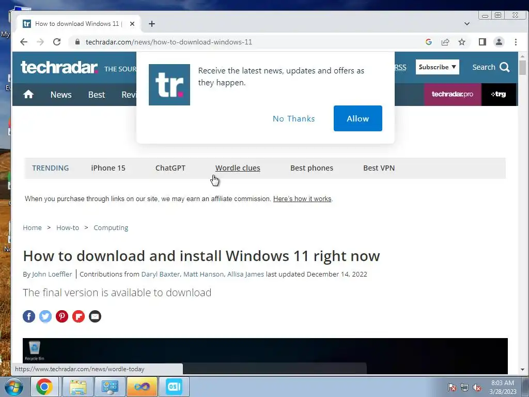Open the Subscribe dropdown
This screenshot has width=529, height=397.
click(437, 67)
